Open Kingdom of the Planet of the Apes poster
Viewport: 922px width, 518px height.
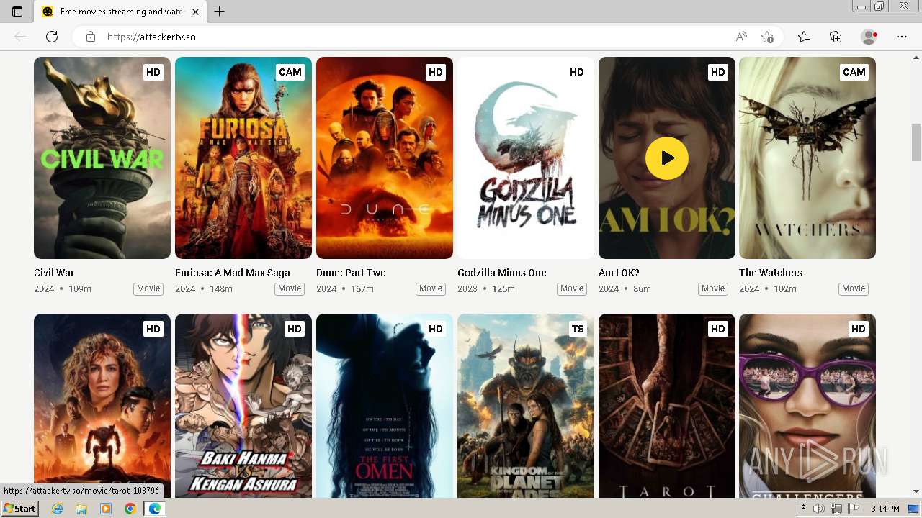click(526, 406)
